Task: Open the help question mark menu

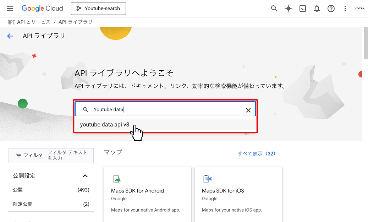Action: click(331, 9)
